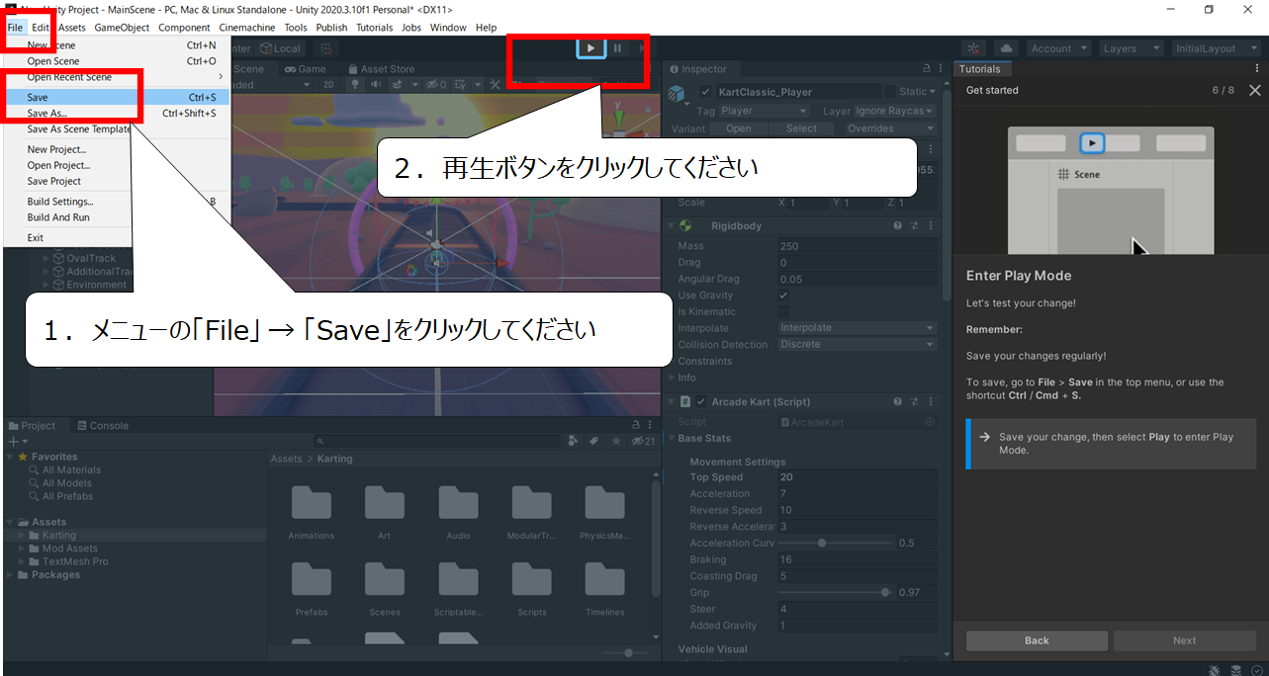Viewport: 1269px width, 676px height.
Task: Switch to the Game tab
Action: pos(305,69)
